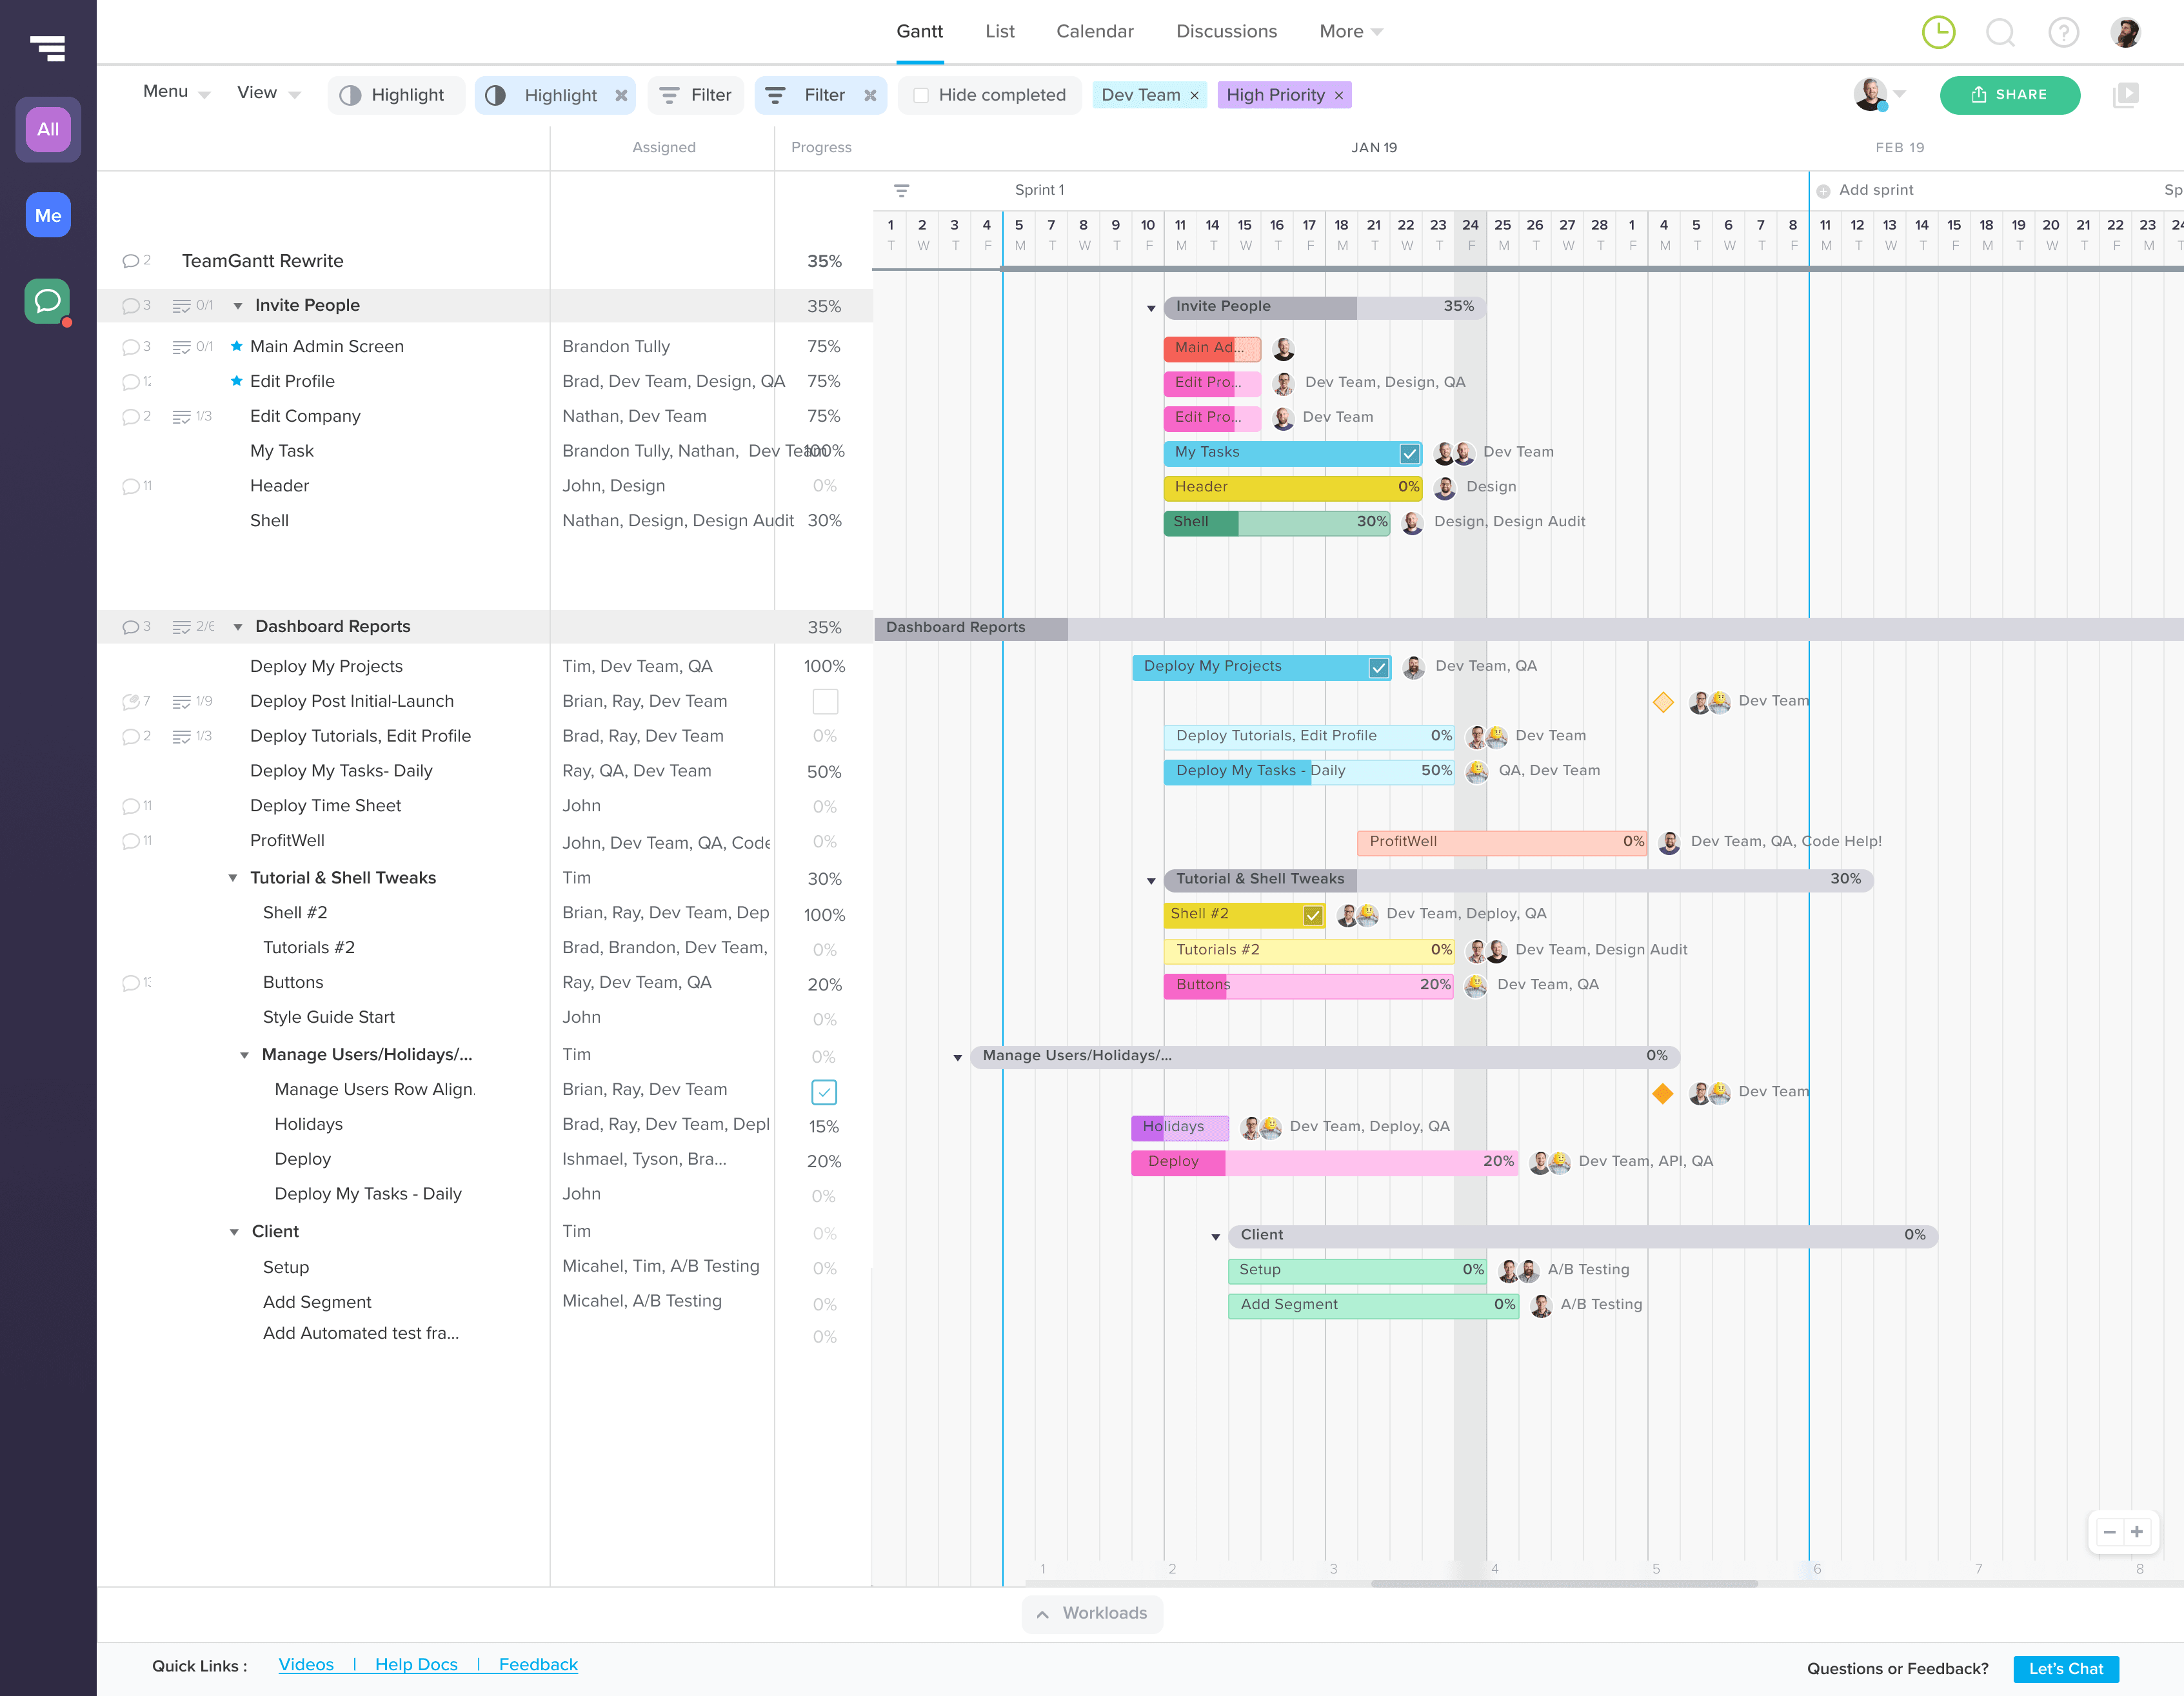Open the Help Docs quick link
Viewport: 2184px width, 1696px height.
pyautogui.click(x=416, y=1664)
